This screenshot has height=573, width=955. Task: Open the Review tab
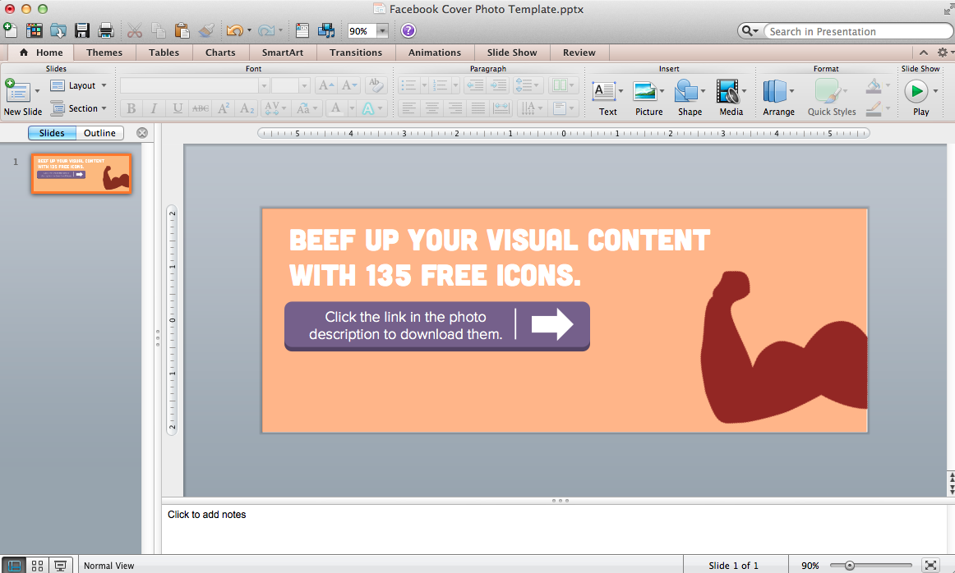click(579, 53)
